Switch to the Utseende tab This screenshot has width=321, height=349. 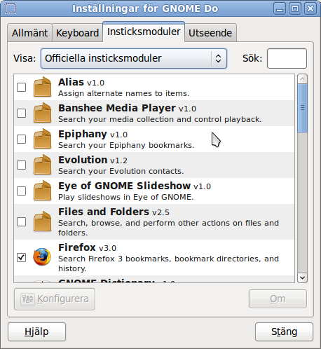[210, 33]
